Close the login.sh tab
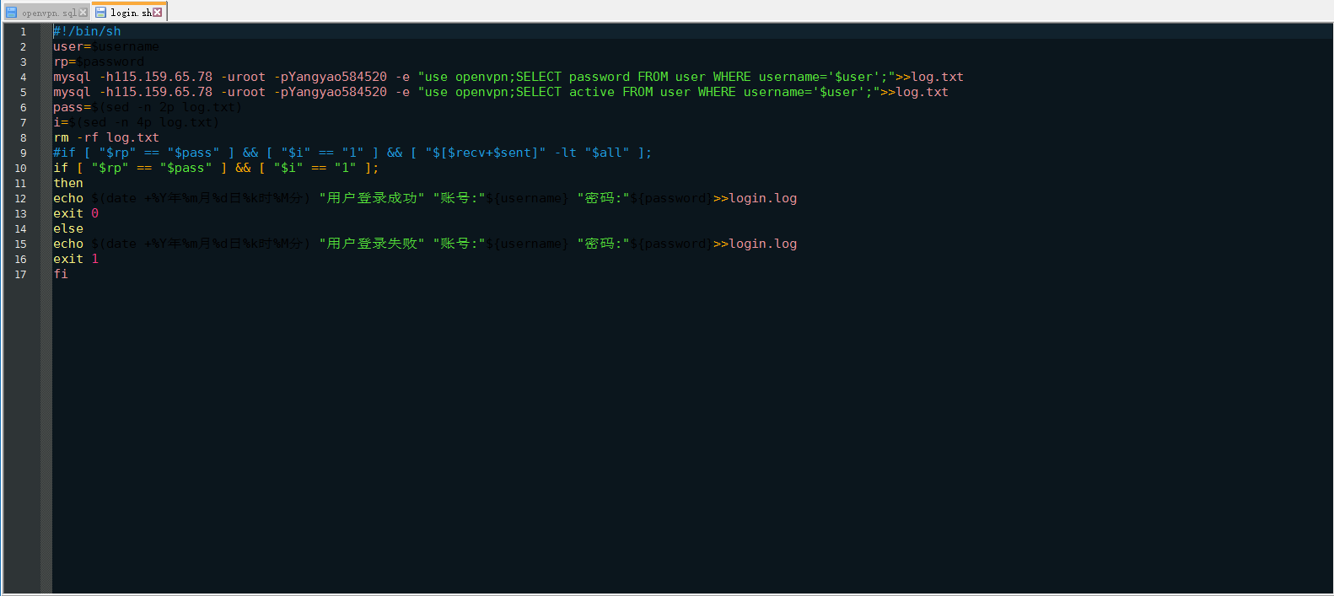This screenshot has width=1334, height=596. coord(158,13)
